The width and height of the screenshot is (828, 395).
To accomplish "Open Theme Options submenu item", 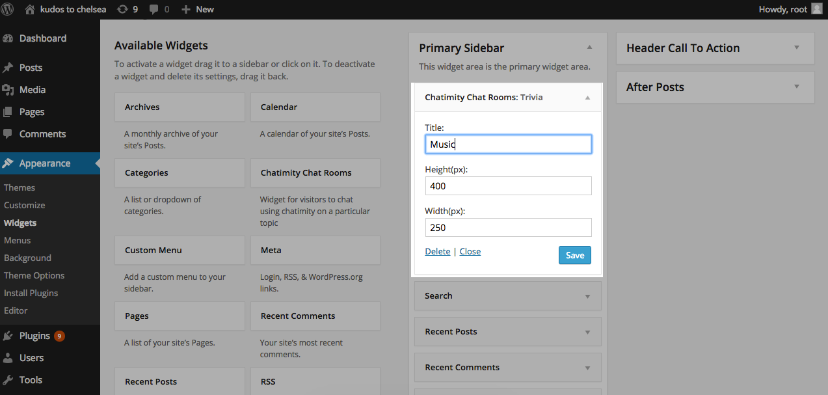I will pos(34,275).
